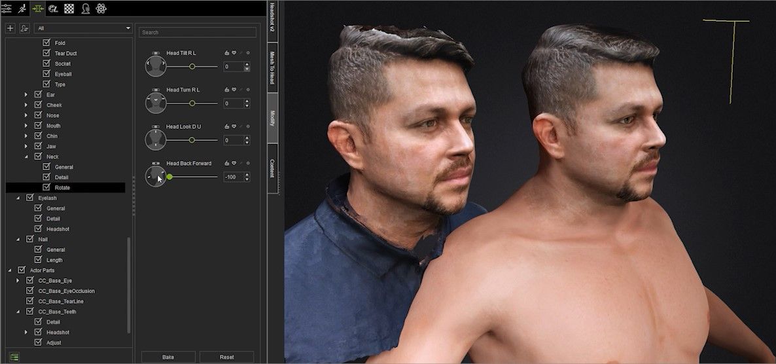Switch to the Mesh To Head tab

pyautogui.click(x=272, y=67)
